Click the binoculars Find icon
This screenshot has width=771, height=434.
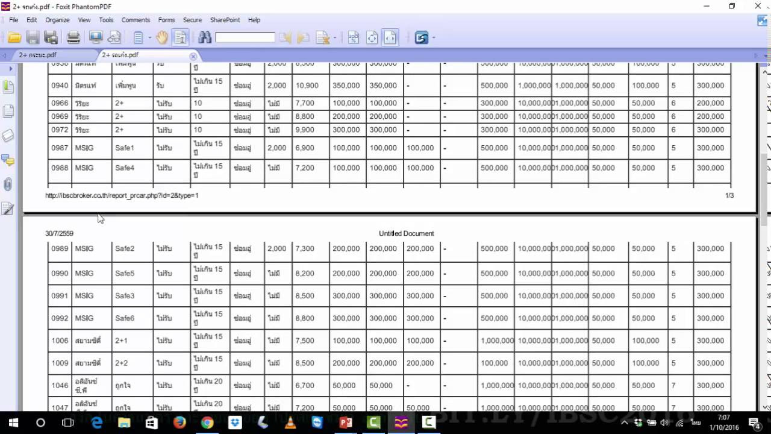click(x=205, y=38)
